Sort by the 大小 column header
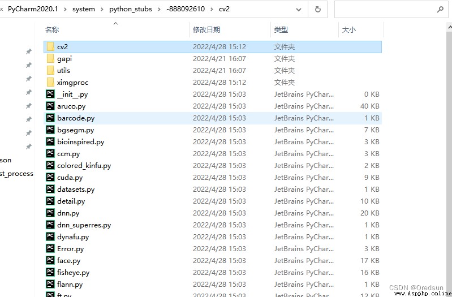The height and width of the screenshot is (297, 452). tap(348, 29)
